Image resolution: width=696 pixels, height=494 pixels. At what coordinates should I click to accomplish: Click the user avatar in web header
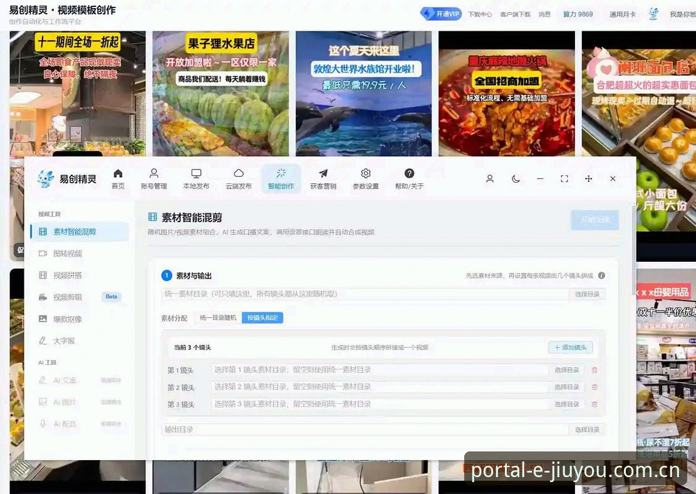pyautogui.click(x=653, y=14)
